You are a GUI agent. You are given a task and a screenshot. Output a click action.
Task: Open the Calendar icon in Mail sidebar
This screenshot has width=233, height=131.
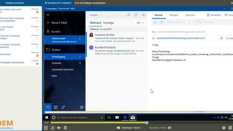55,107
